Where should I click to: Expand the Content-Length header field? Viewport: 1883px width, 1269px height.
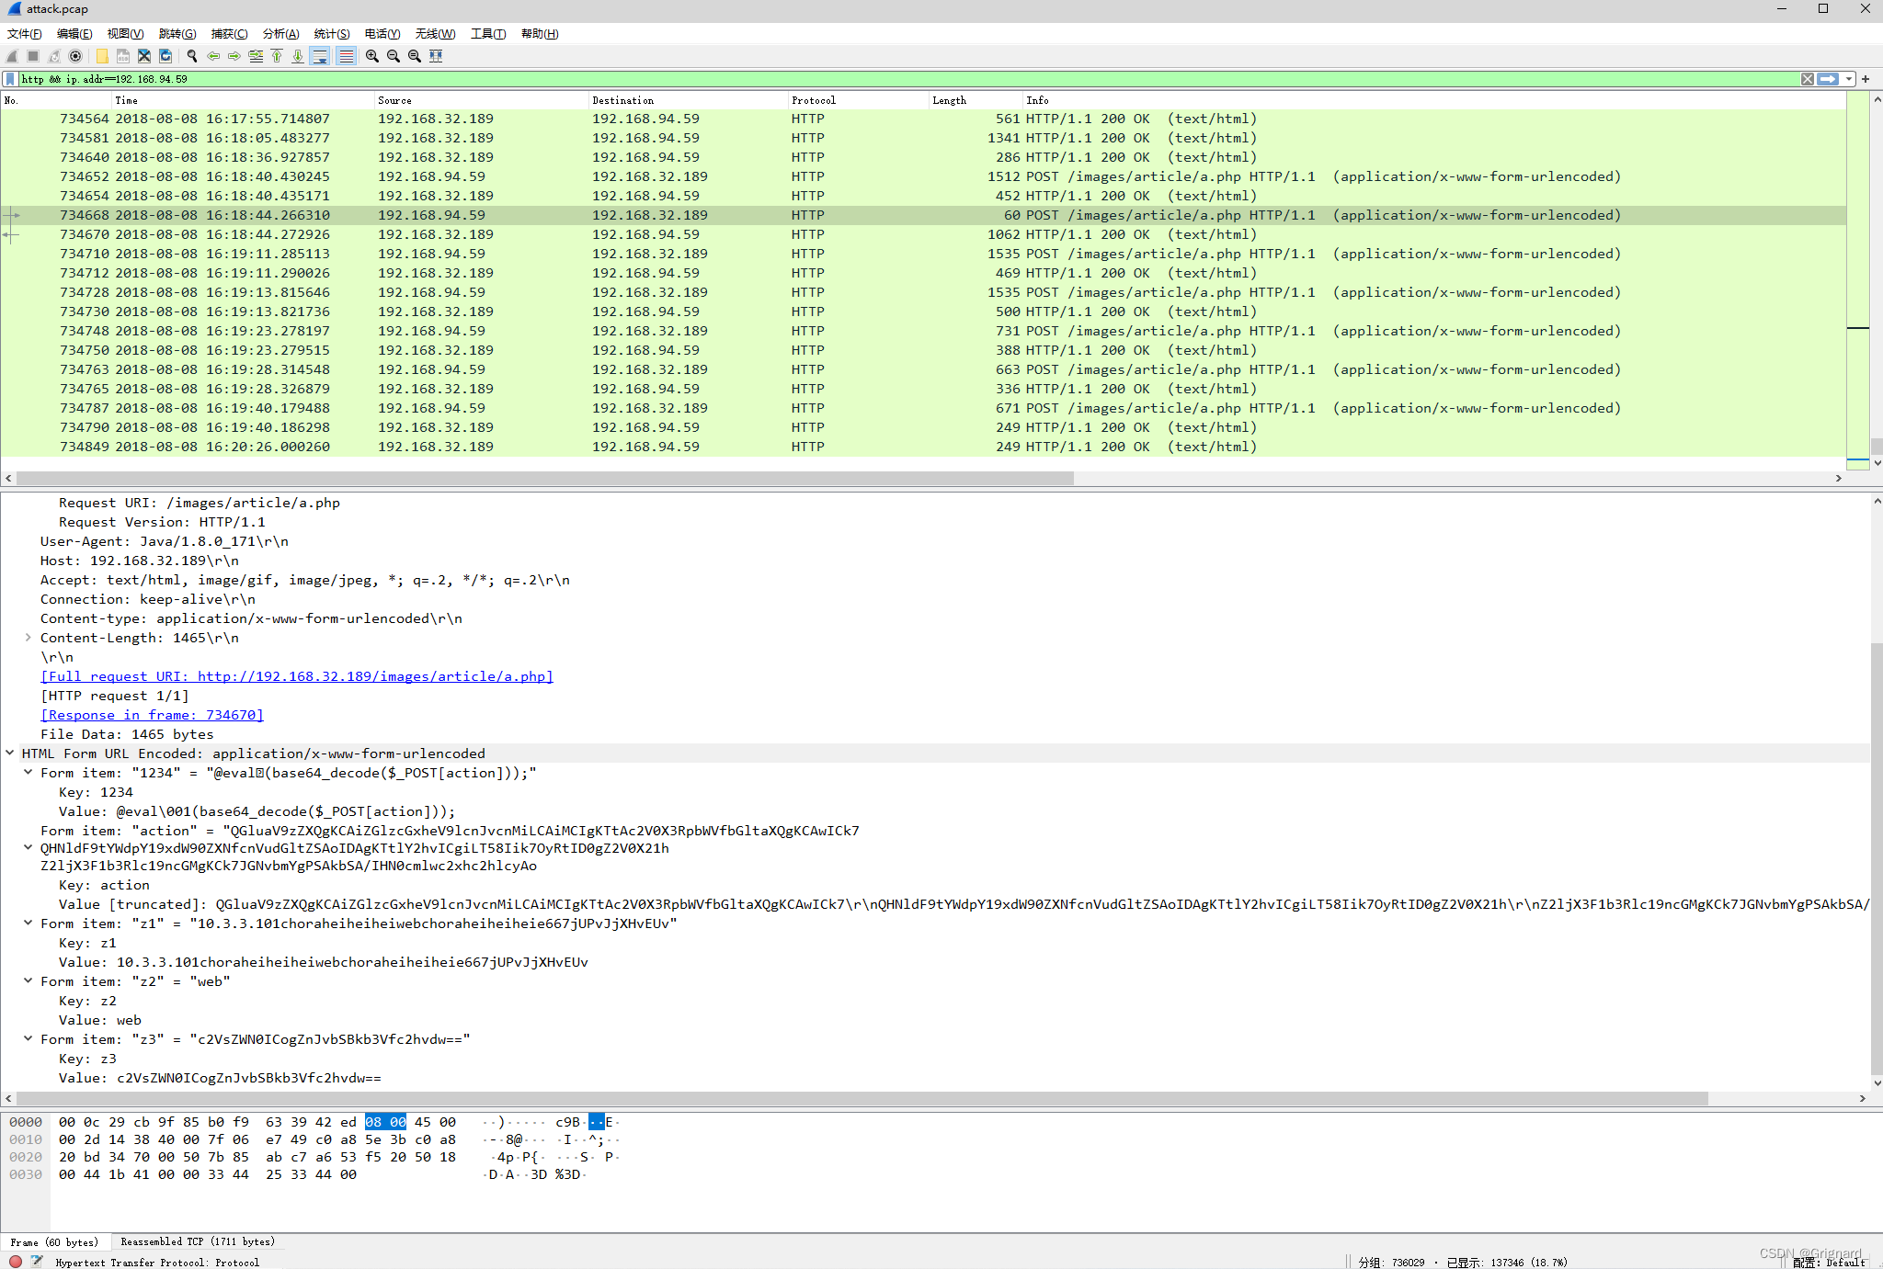coord(28,638)
